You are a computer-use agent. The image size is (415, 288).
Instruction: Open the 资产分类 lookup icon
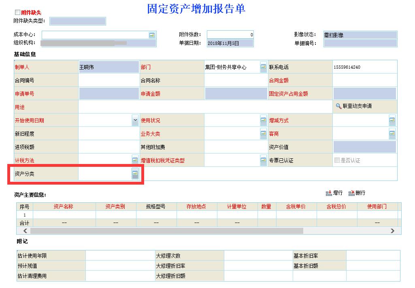[x=135, y=174]
